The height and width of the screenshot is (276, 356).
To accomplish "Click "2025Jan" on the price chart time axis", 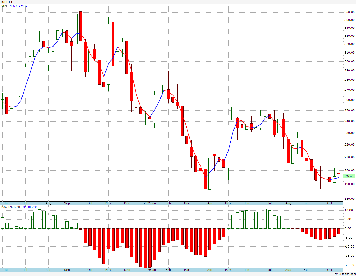I will click(150, 203).
